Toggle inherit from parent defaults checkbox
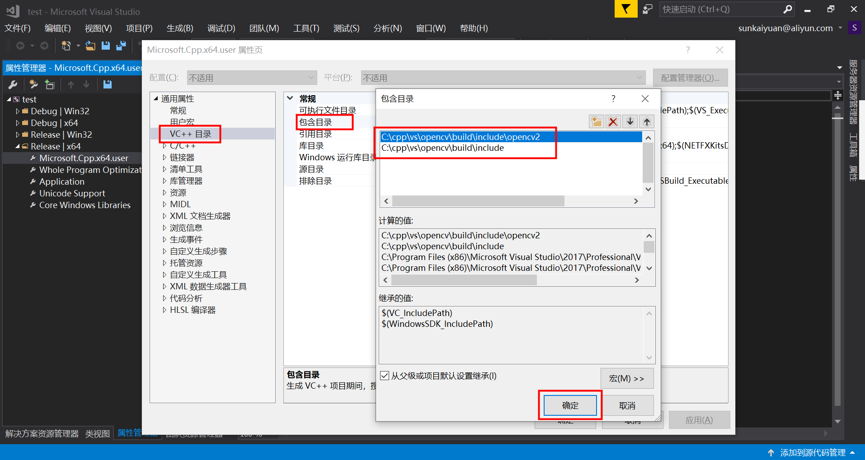Viewport: 865px width, 460px height. (385, 376)
